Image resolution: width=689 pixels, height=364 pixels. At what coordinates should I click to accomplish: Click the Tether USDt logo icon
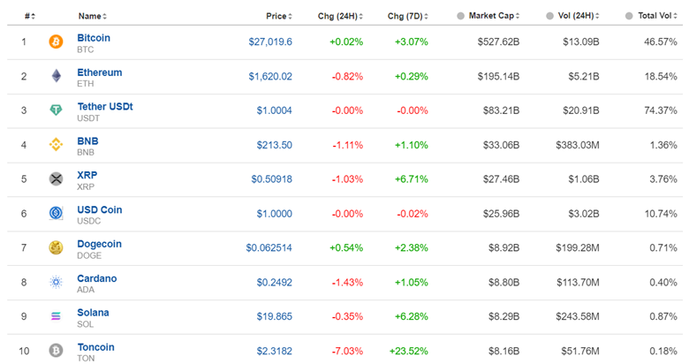click(x=56, y=110)
